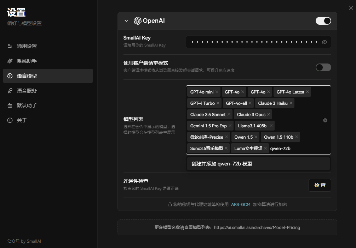Remove the Qwen 1.5 110b tag
Screen dimensions: 356x248
[297, 137]
